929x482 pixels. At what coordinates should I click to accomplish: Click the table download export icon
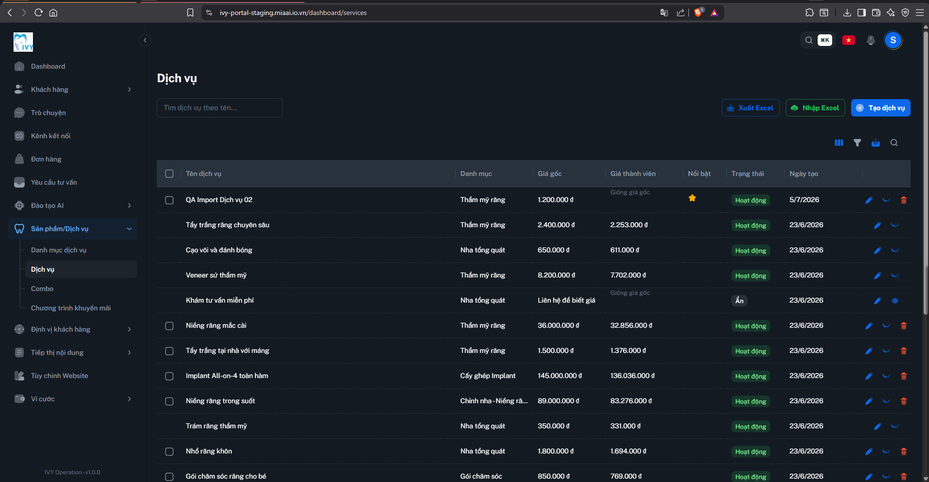click(x=876, y=143)
